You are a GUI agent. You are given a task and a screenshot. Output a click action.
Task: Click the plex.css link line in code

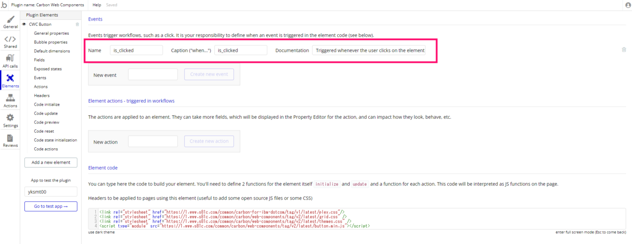pyautogui.click(x=222, y=211)
